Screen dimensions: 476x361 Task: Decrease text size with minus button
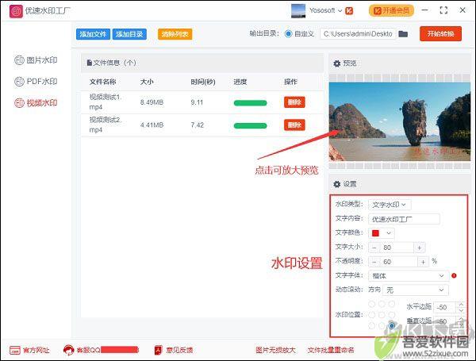pos(374,248)
